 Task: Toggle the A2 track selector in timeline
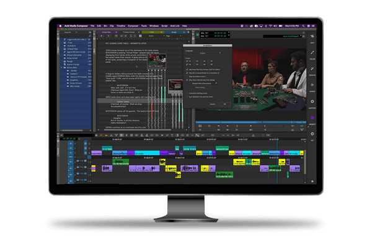(x=71, y=168)
